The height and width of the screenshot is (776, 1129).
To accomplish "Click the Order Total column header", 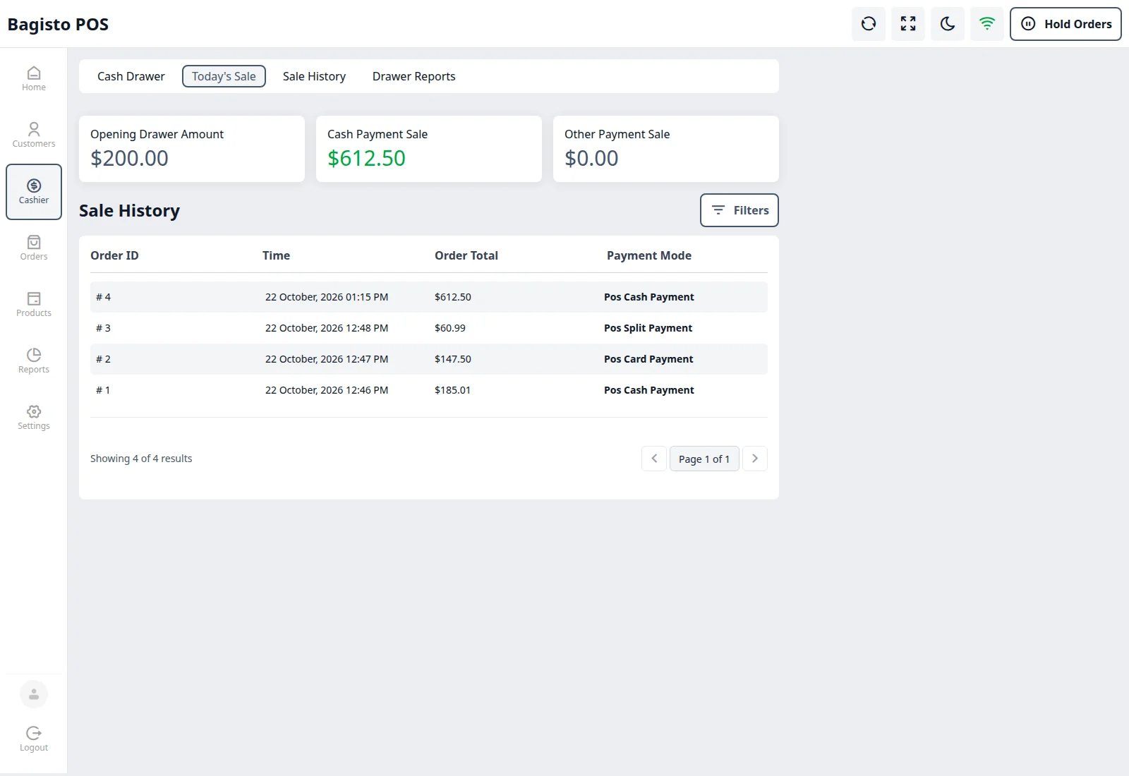I will (x=466, y=255).
